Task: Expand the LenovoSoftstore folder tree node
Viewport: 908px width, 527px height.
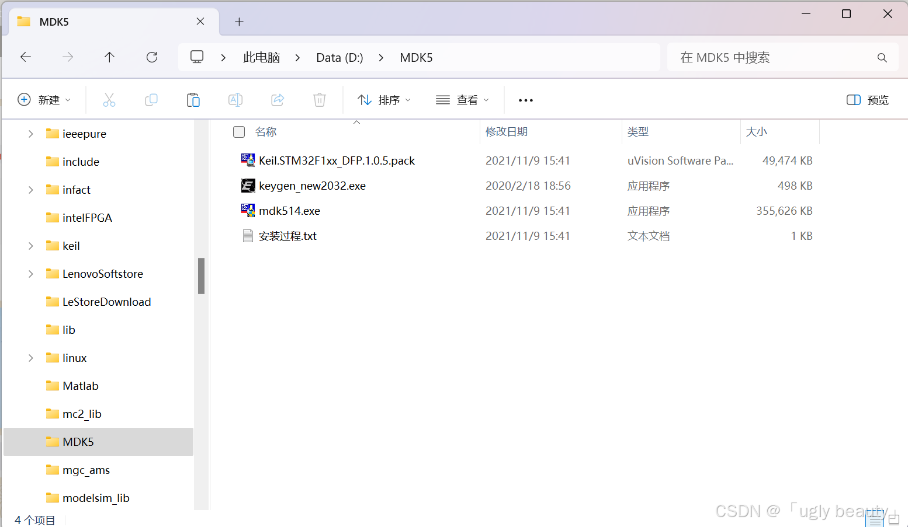Action: click(31, 274)
